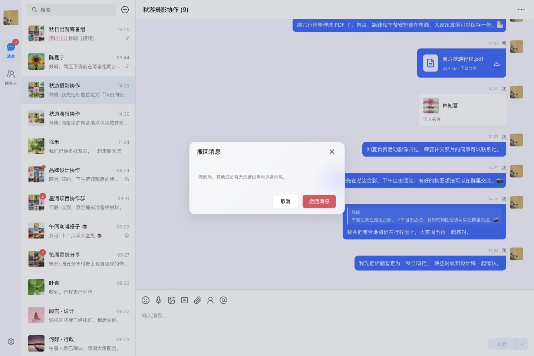Image resolution: width=534 pixels, height=356 pixels.
Task: Open settings gear in sidebar
Action: pos(11,342)
